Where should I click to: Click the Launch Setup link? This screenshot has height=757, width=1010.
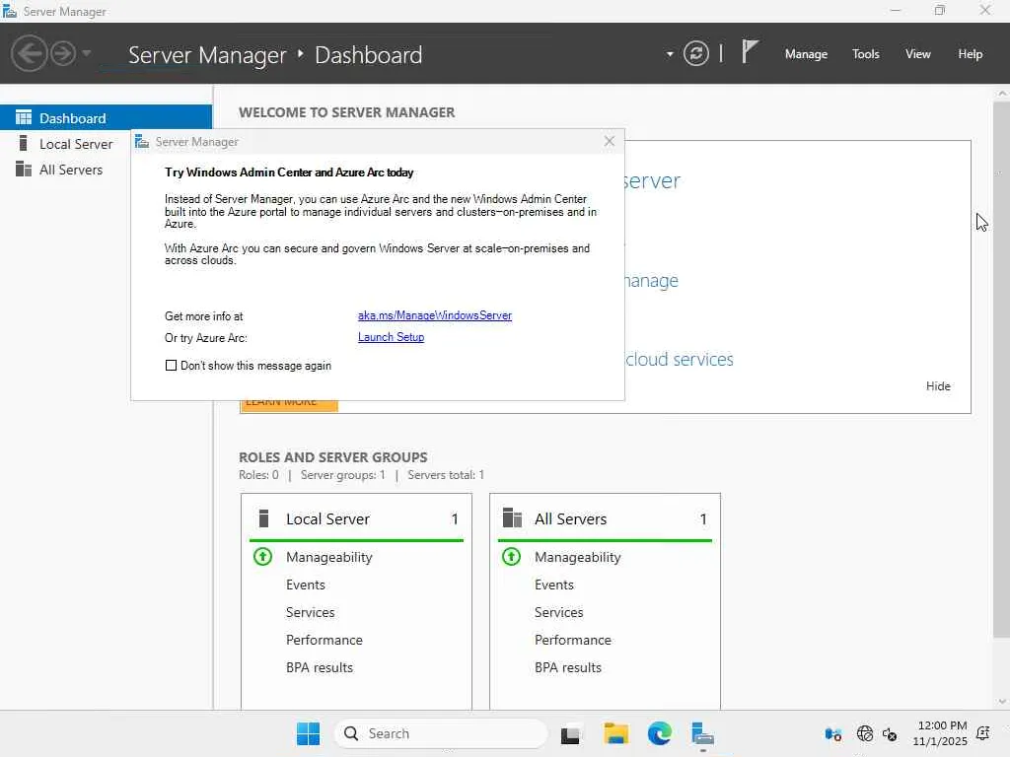[x=391, y=337]
